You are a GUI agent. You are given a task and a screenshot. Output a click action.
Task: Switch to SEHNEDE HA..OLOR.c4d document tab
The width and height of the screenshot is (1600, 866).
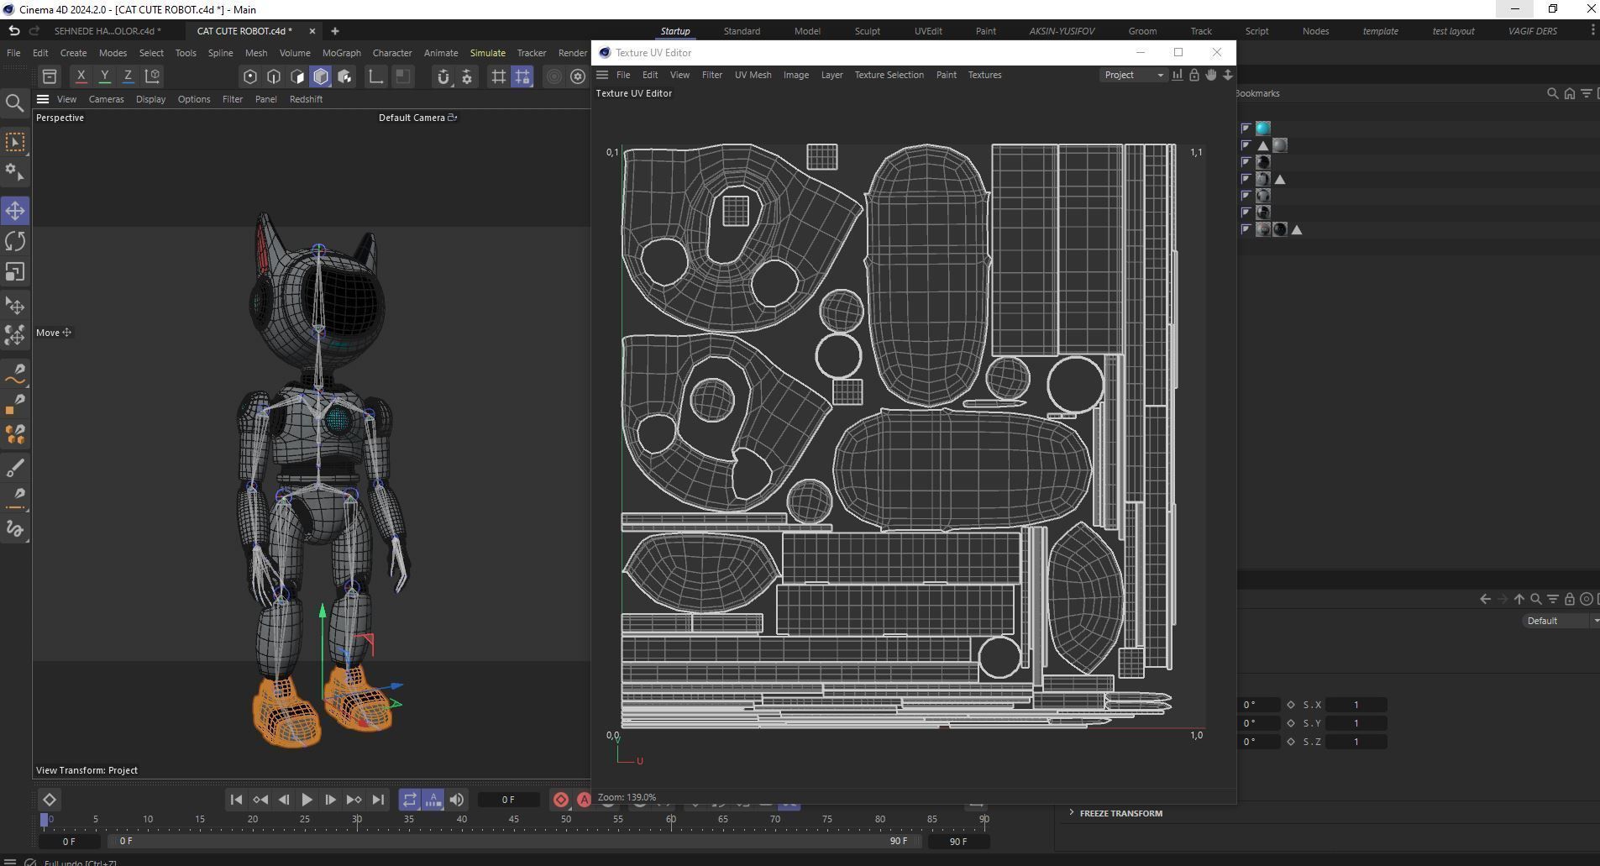click(108, 31)
